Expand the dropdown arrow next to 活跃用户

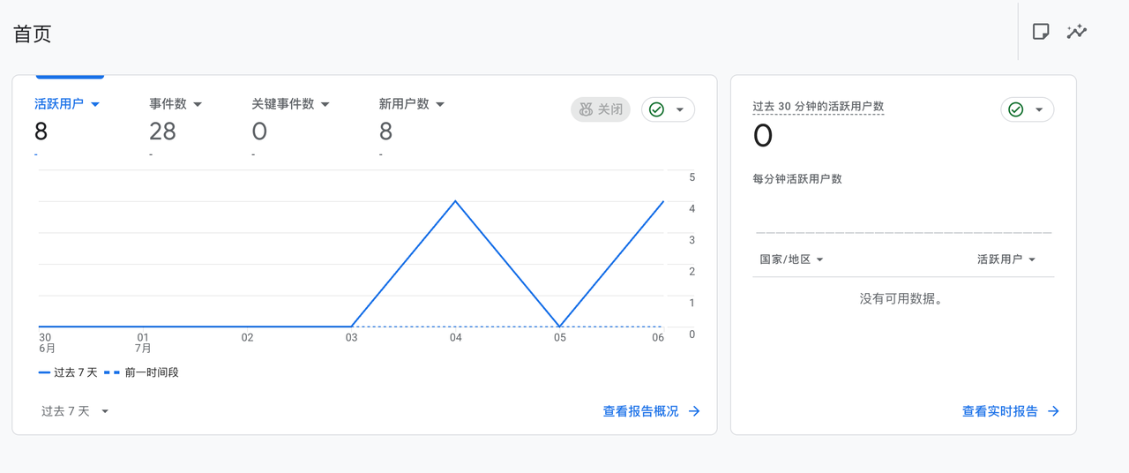tap(95, 104)
